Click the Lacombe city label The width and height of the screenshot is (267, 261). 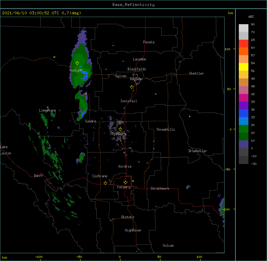coord(139,59)
